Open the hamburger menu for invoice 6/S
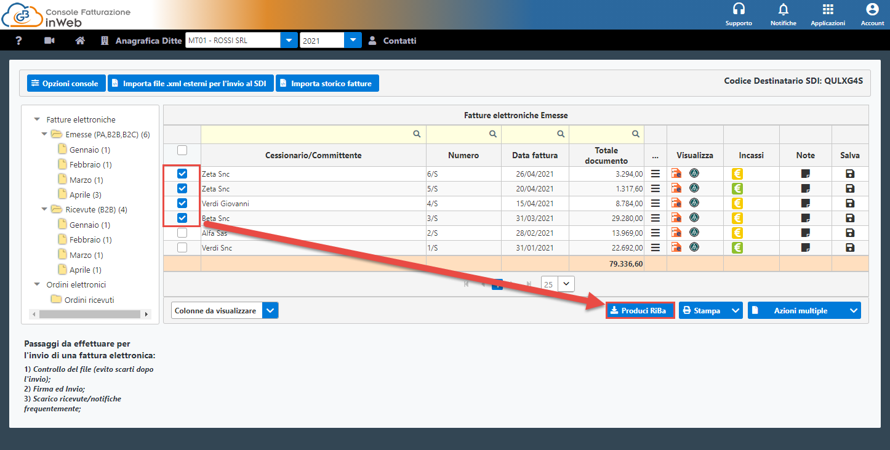The image size is (890, 450). pos(655,174)
